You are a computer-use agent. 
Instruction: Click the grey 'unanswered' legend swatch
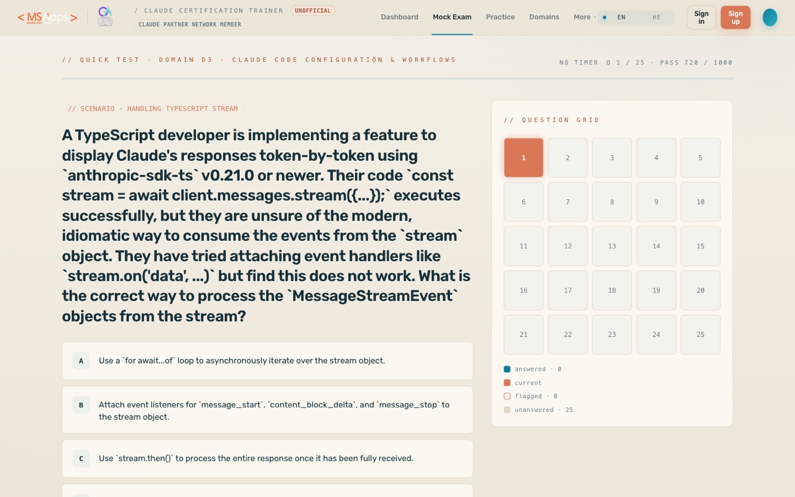coord(507,410)
